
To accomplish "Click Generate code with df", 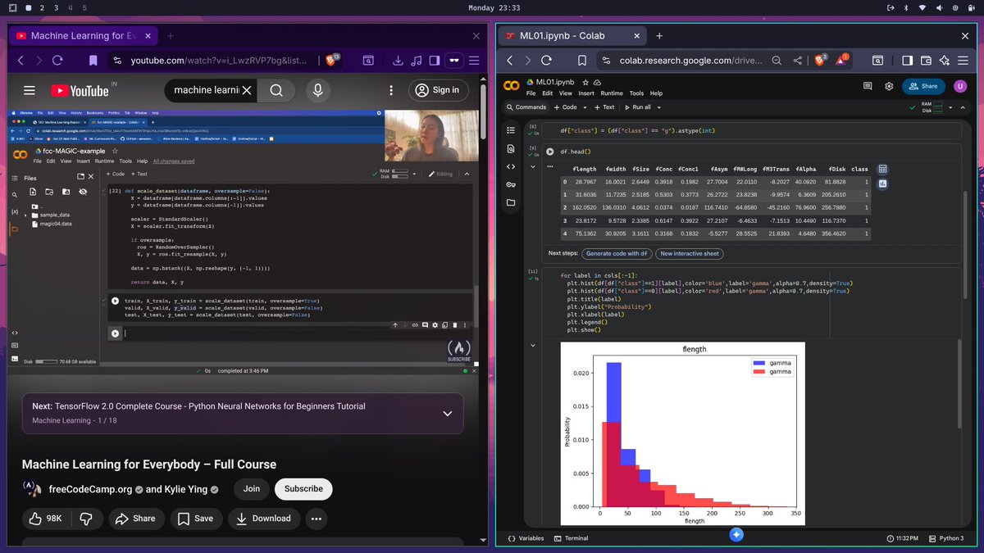I will tap(616, 254).
